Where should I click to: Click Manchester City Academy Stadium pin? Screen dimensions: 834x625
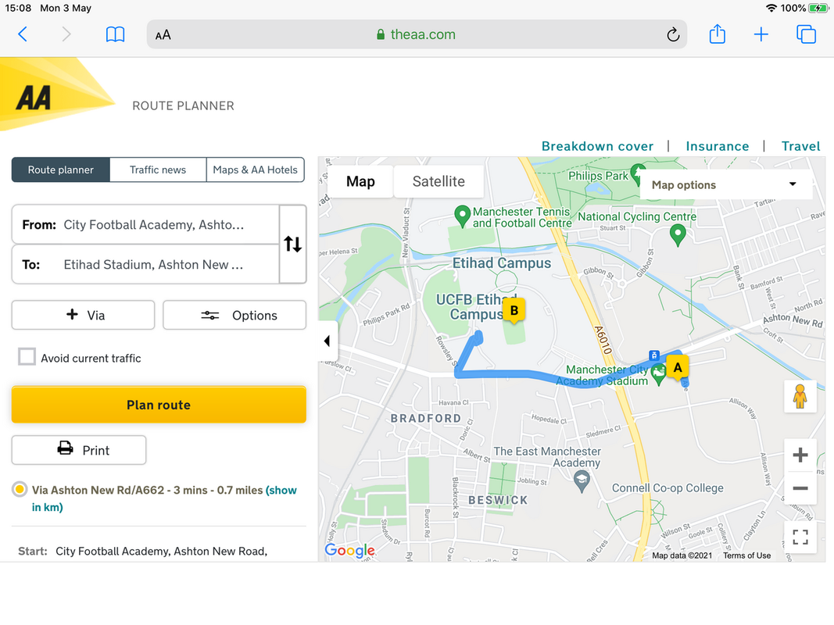658,374
